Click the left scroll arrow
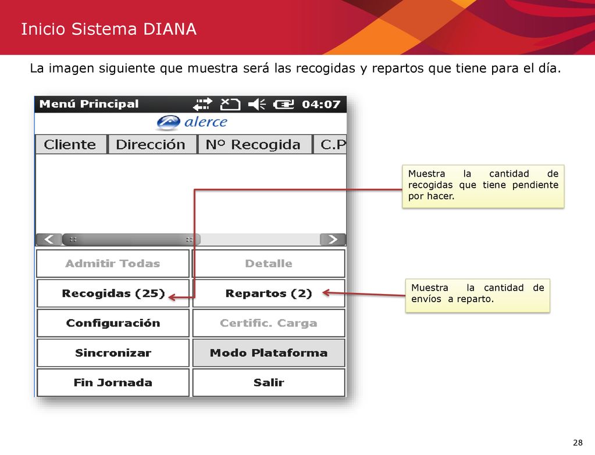 [49, 239]
